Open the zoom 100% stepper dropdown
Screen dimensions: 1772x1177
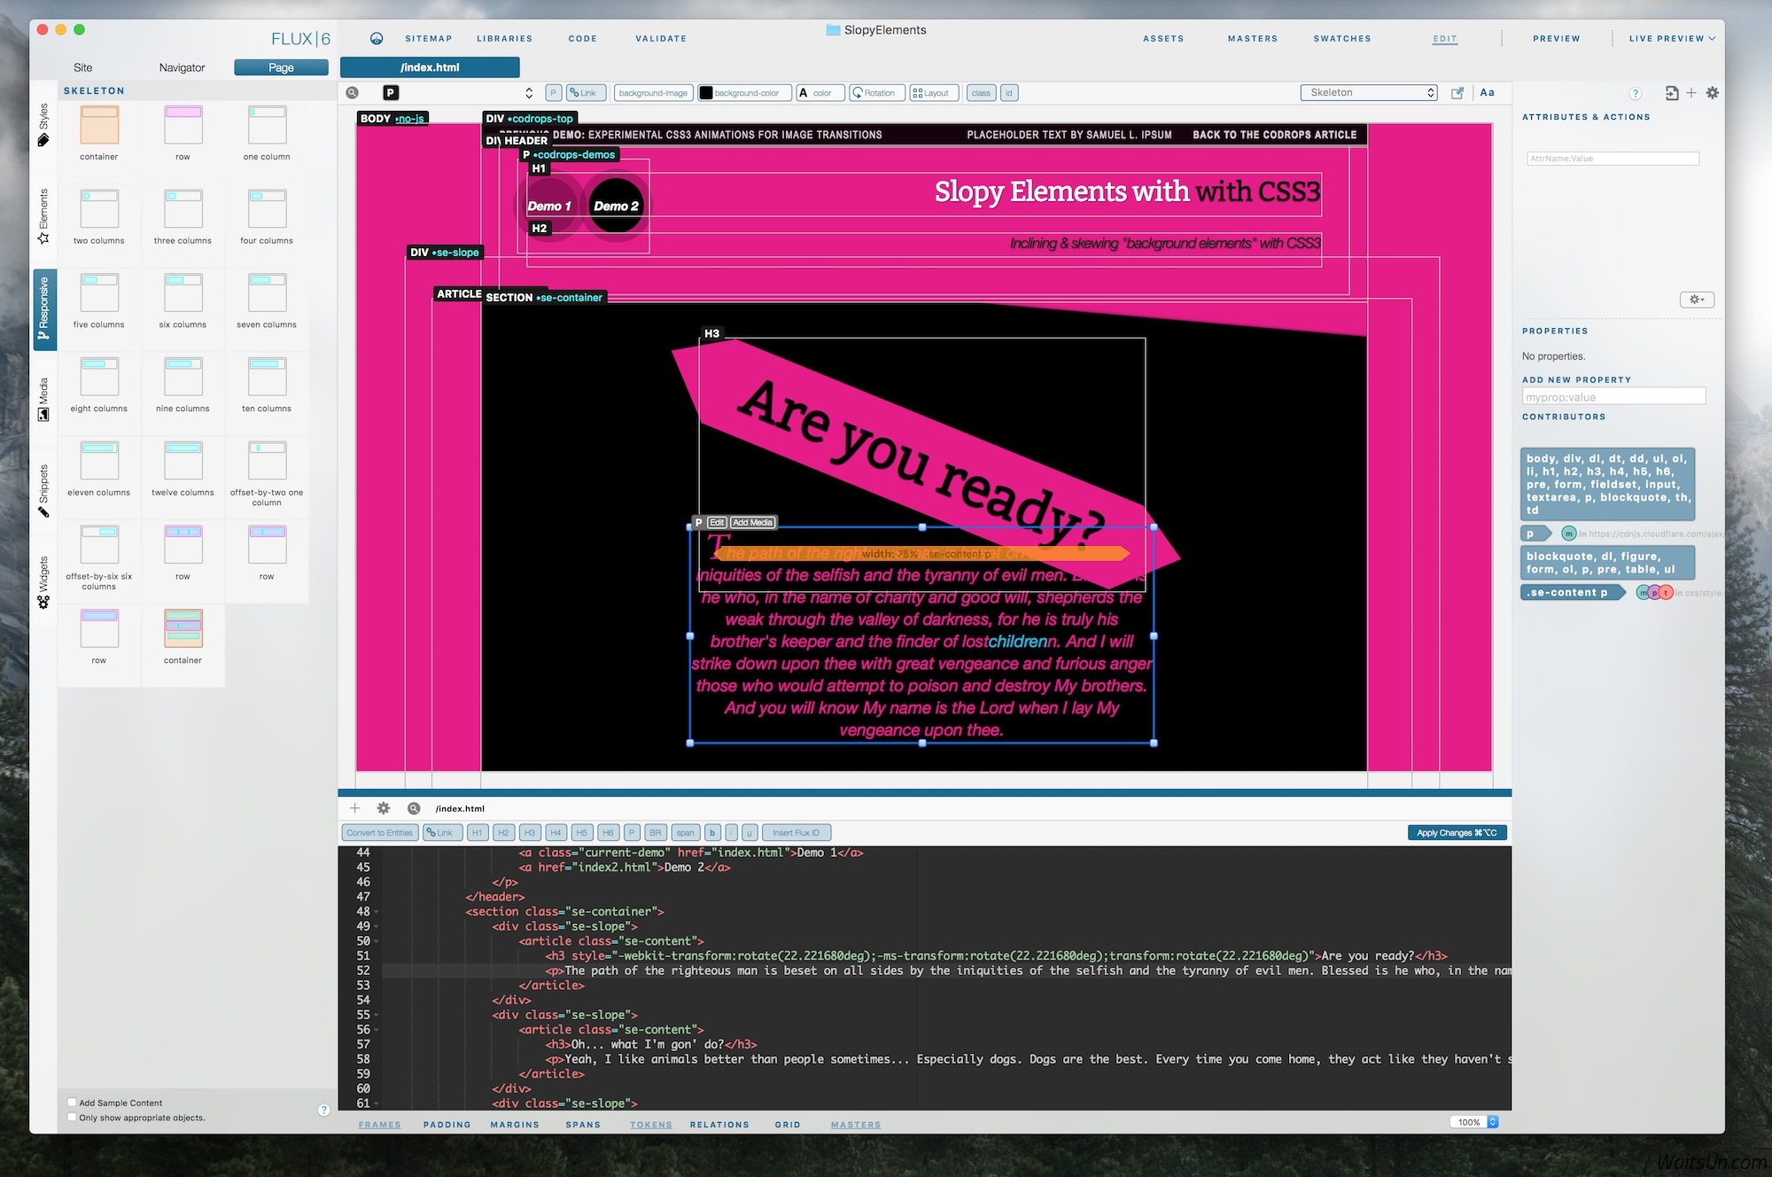click(x=1492, y=1122)
